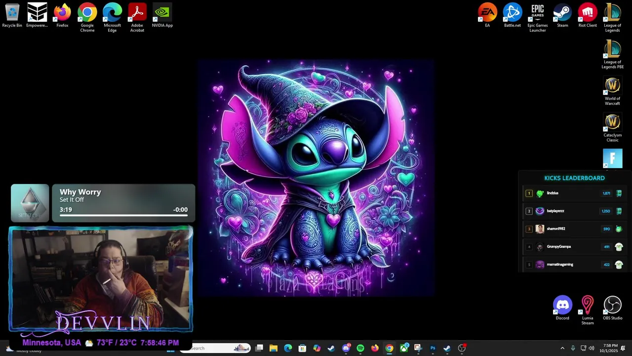Open the Recycle Bin desktop icon
The width and height of the screenshot is (632, 356).
click(12, 16)
